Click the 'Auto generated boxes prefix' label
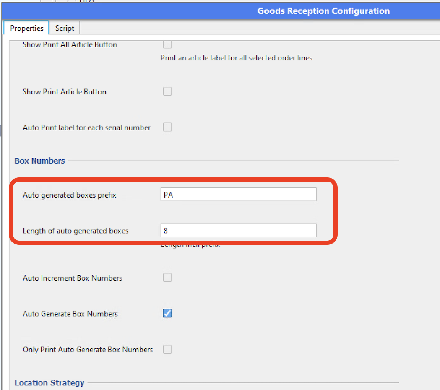Image resolution: width=440 pixels, height=390 pixels. (x=69, y=195)
